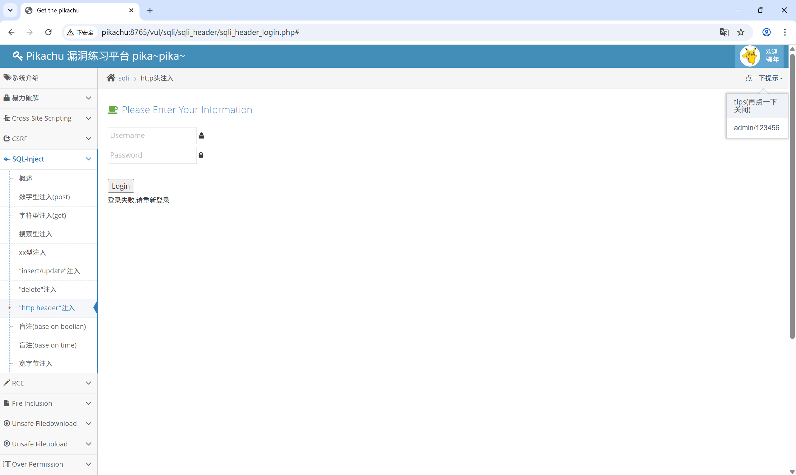This screenshot has width=796, height=475.
Task: Go back with browser back arrow
Action: pos(12,32)
